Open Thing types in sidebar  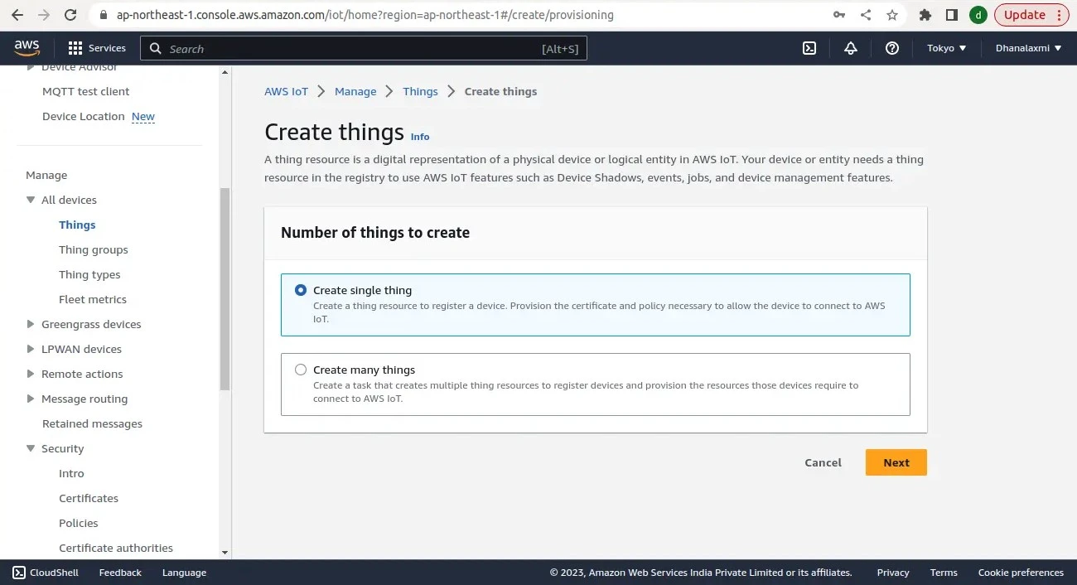[89, 274]
